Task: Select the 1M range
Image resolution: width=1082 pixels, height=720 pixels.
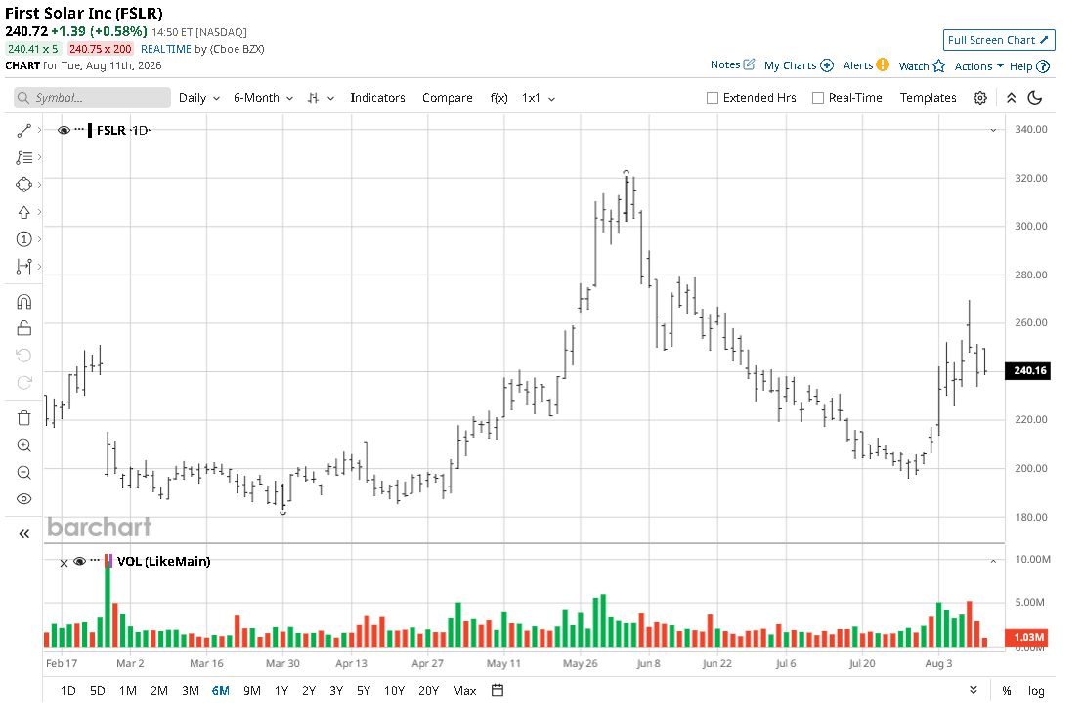Action: (x=128, y=691)
